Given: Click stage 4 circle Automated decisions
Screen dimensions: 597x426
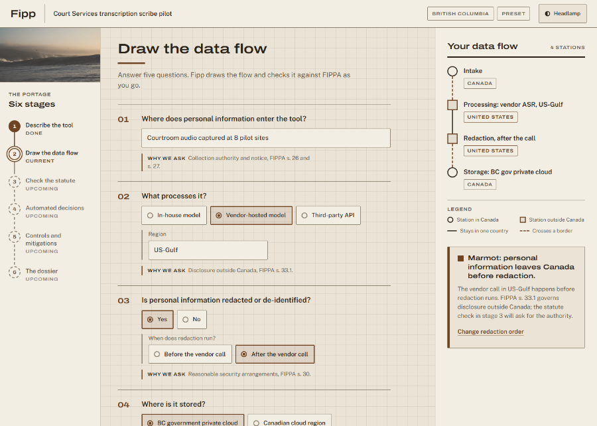Looking at the screenshot, I should coord(15,209).
